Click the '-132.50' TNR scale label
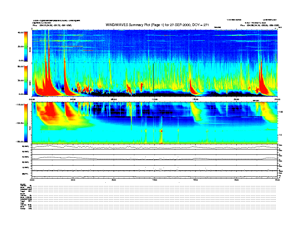The image size is (299, 231). pyautogui.click(x=20, y=123)
